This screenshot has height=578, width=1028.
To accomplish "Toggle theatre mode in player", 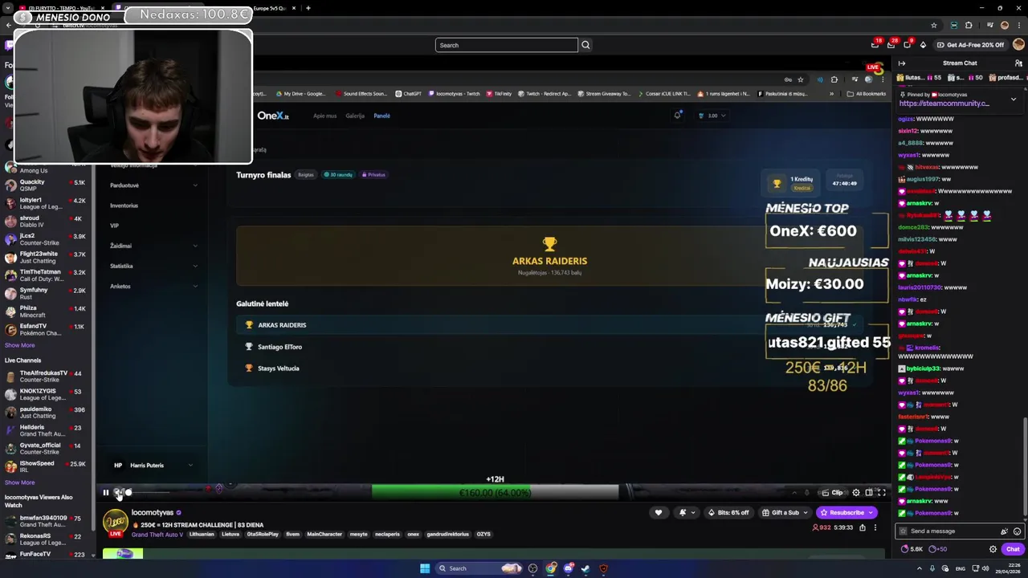I will pos(869,492).
